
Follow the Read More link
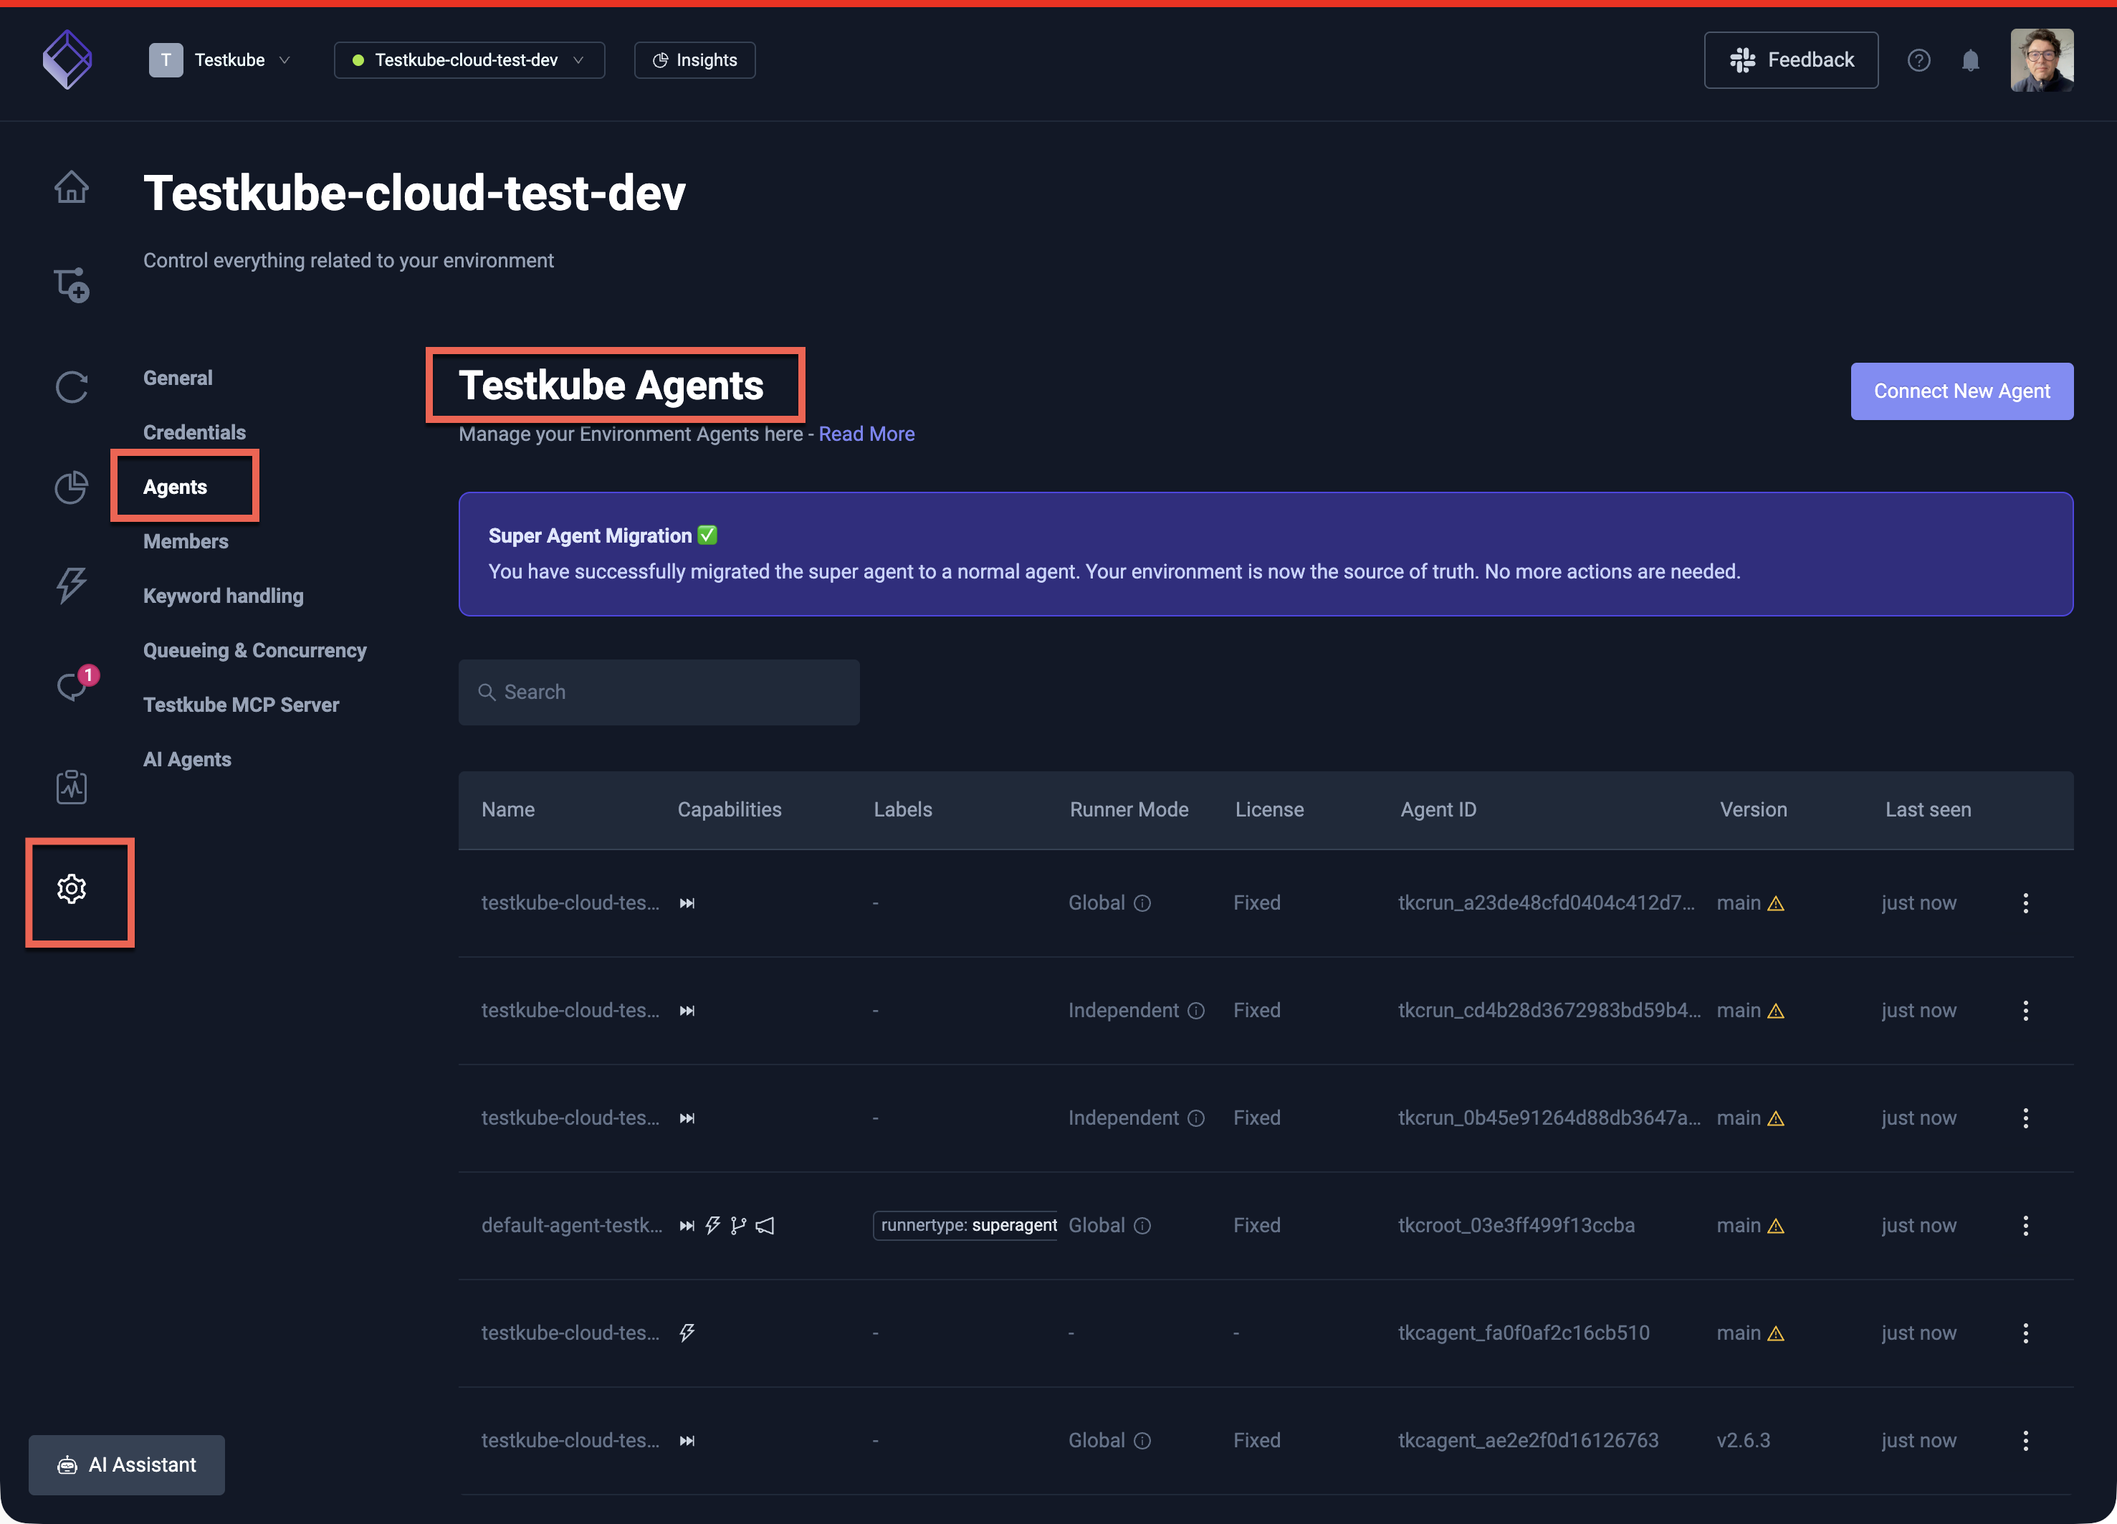[x=866, y=434]
